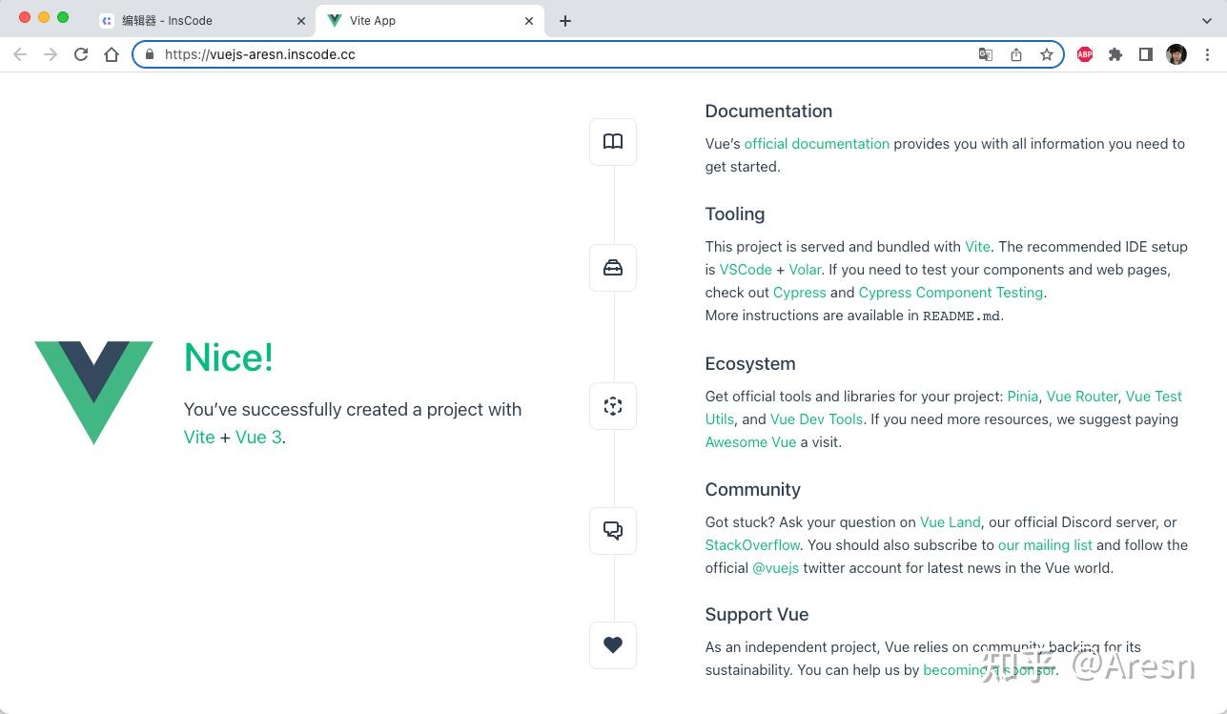Toggle the browser side panel

(1146, 55)
